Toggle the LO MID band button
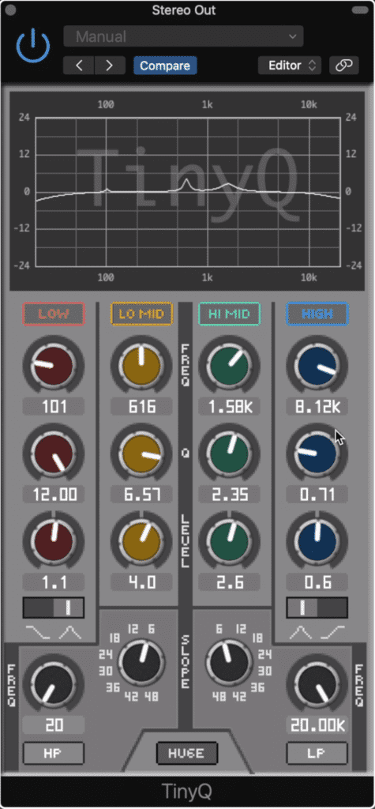375x809 pixels. (141, 314)
